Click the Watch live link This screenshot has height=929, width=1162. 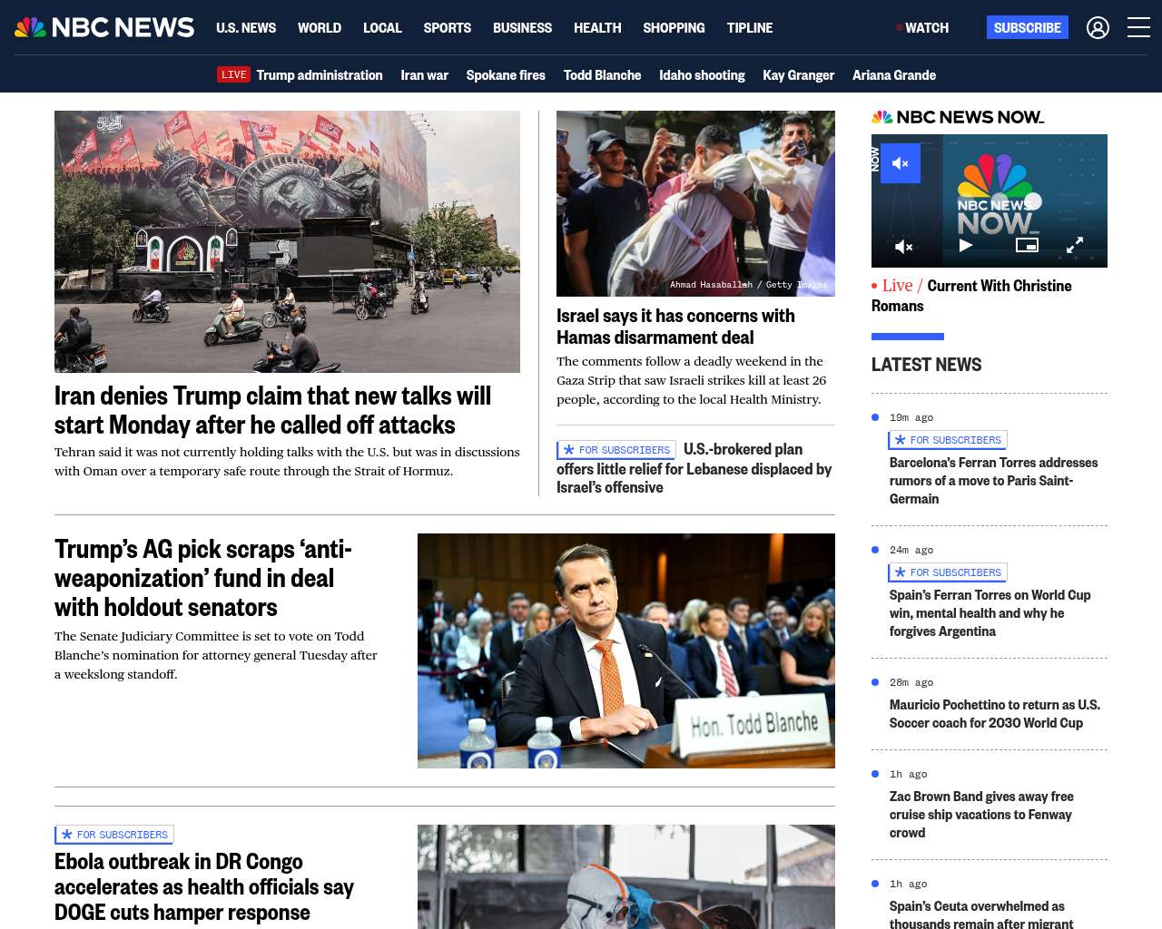click(x=923, y=28)
